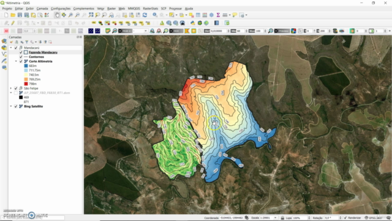Click the blue 683m legend swatch
Screen dimensions: 392x221
26,66
